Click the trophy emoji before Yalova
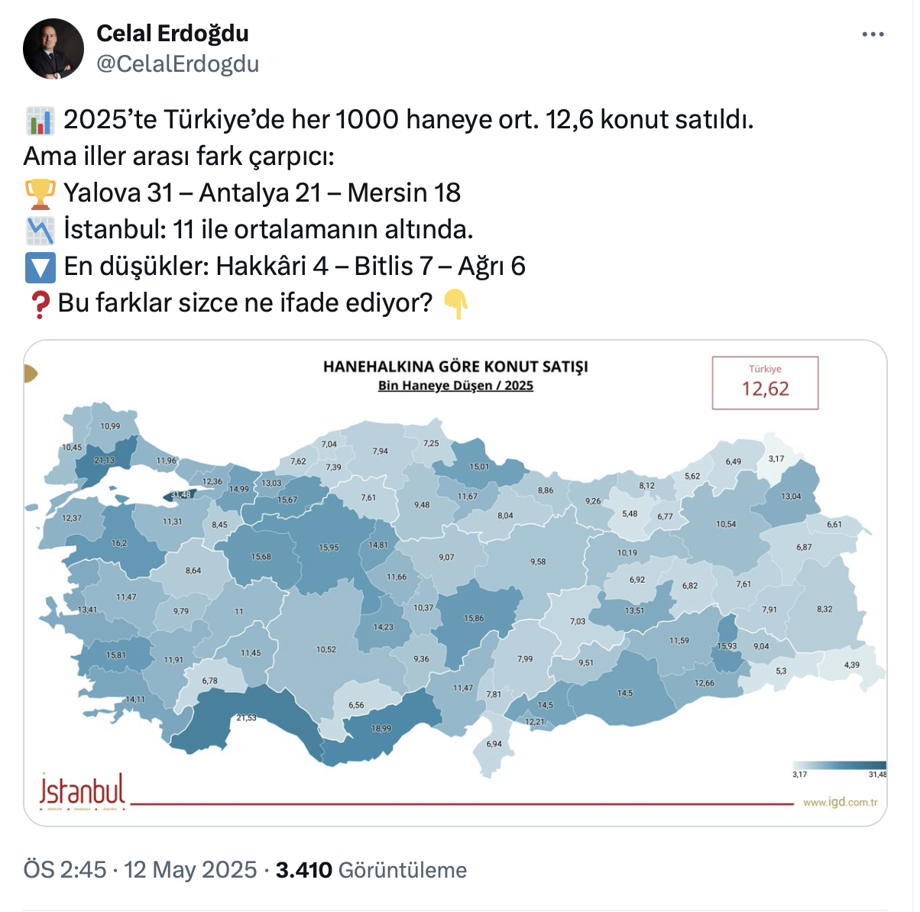This screenshot has width=920, height=912. [40, 193]
